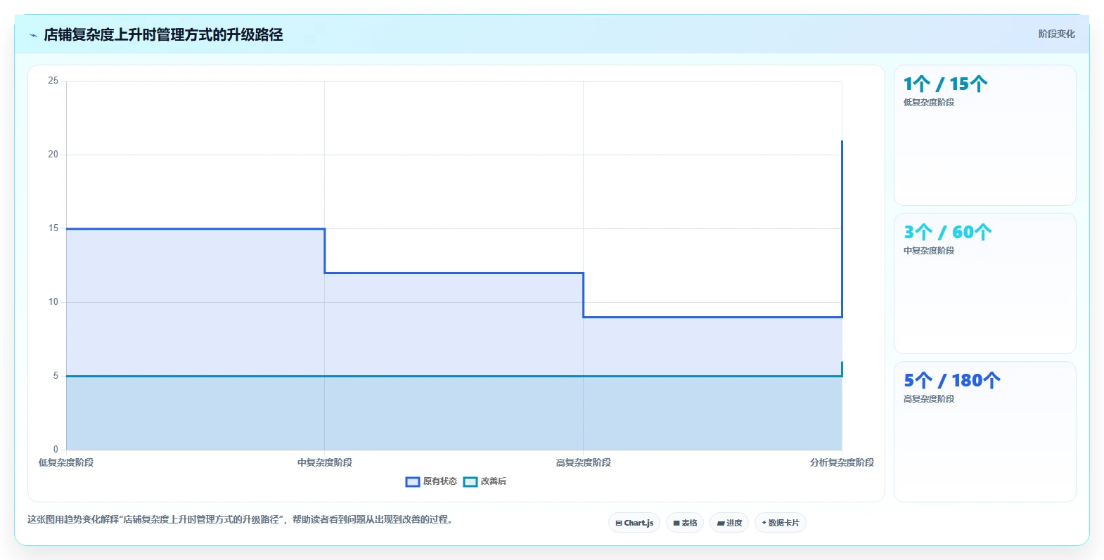1104x560 pixels.
Task: Click the 中复杂度阶段 card caption under 3个 / 60个
Action: click(929, 251)
